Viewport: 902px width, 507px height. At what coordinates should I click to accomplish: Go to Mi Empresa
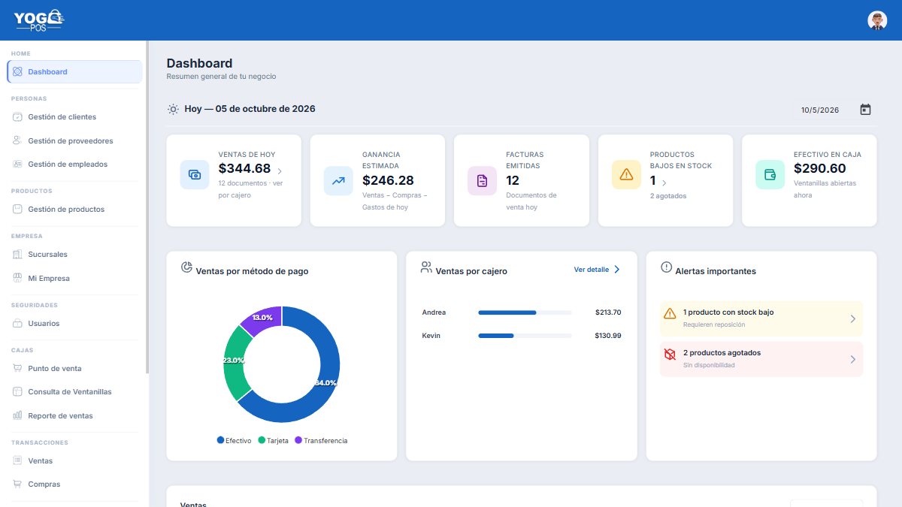pyautogui.click(x=74, y=278)
